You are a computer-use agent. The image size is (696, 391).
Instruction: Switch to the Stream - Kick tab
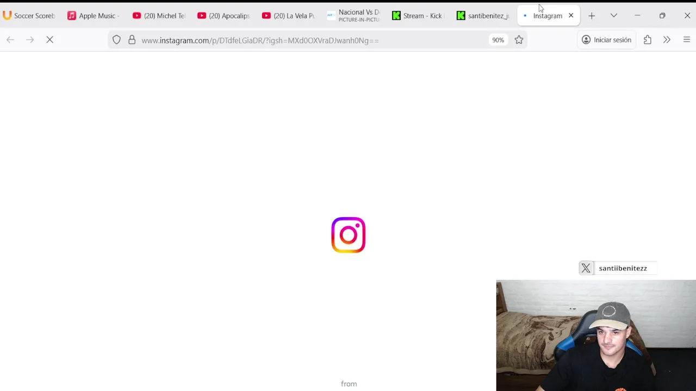[418, 16]
